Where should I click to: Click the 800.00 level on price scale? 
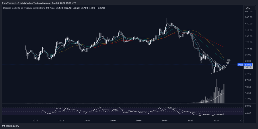pos(249,12)
